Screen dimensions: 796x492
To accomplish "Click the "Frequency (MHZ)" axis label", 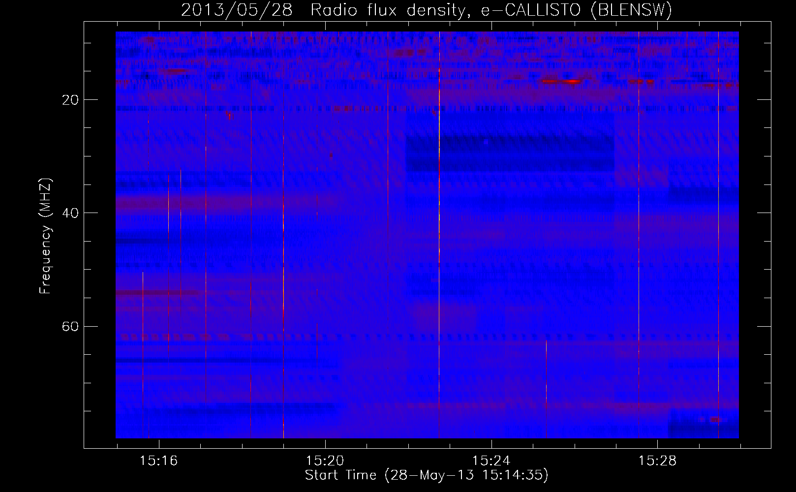I will pyautogui.click(x=45, y=237).
